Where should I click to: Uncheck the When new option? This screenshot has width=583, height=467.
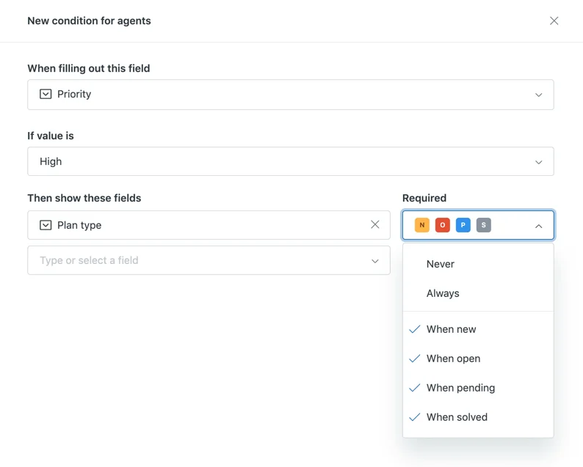pos(478,329)
